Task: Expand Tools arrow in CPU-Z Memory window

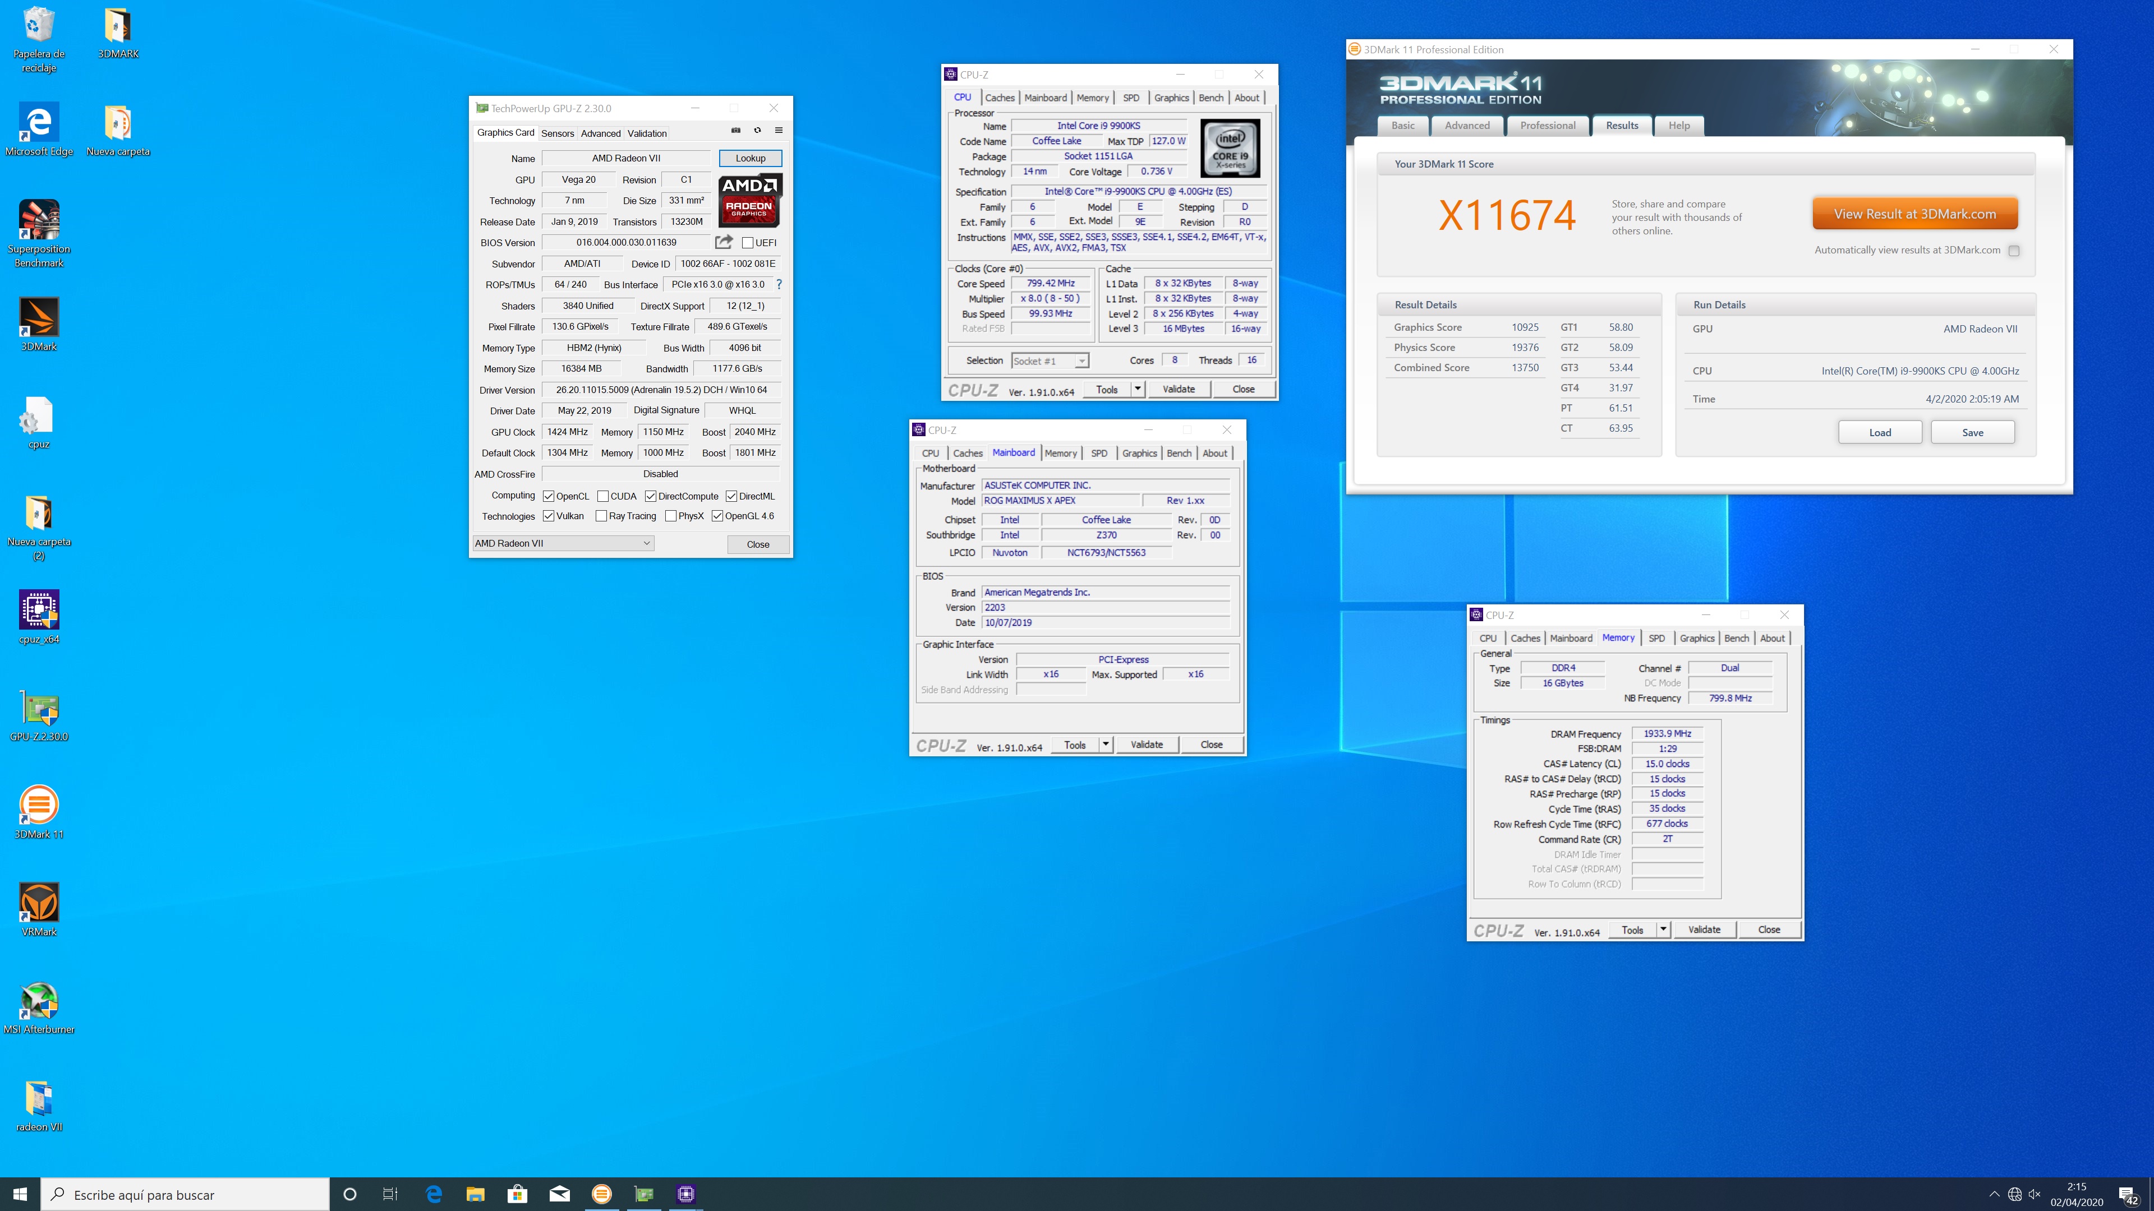Action: click(x=1663, y=930)
